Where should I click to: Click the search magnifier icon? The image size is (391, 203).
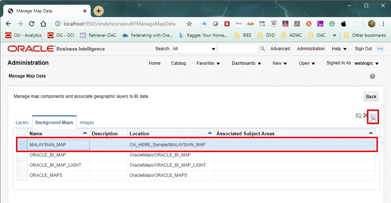coord(262,49)
